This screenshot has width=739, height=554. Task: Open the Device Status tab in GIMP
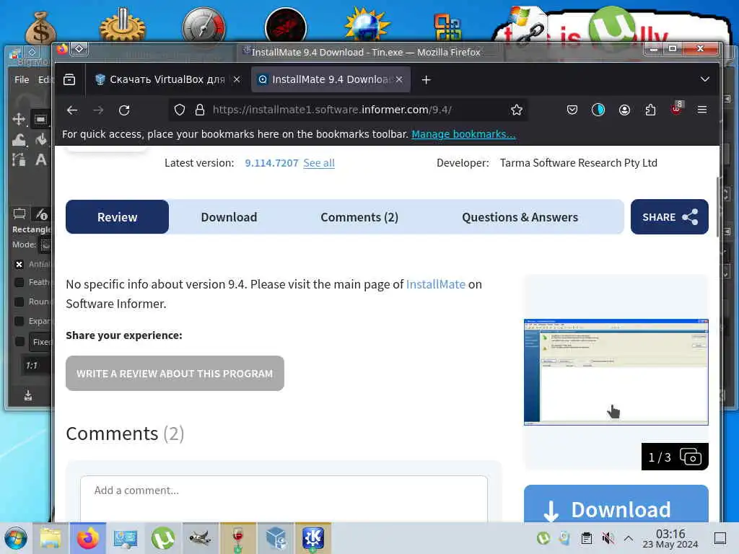point(41,215)
